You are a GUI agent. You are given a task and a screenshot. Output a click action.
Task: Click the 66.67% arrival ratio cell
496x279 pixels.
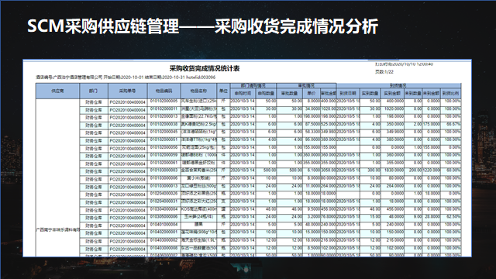(x=452, y=124)
